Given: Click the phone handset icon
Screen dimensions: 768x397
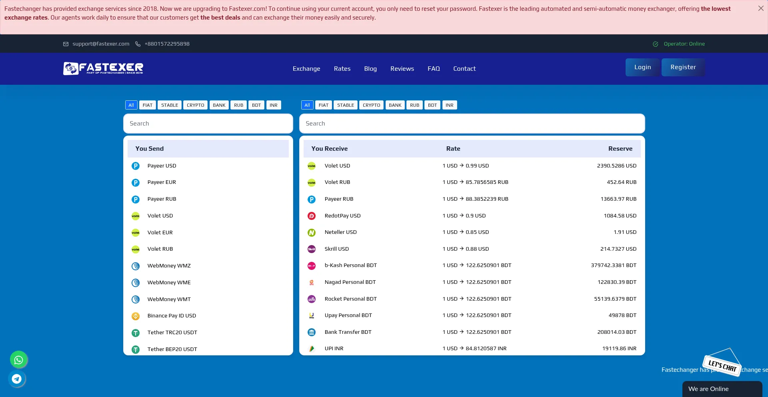Looking at the screenshot, I should coord(138,44).
